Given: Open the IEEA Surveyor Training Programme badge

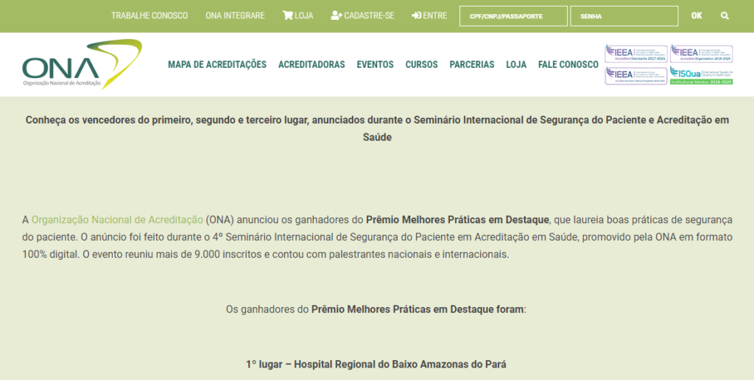Looking at the screenshot, I should [x=635, y=75].
